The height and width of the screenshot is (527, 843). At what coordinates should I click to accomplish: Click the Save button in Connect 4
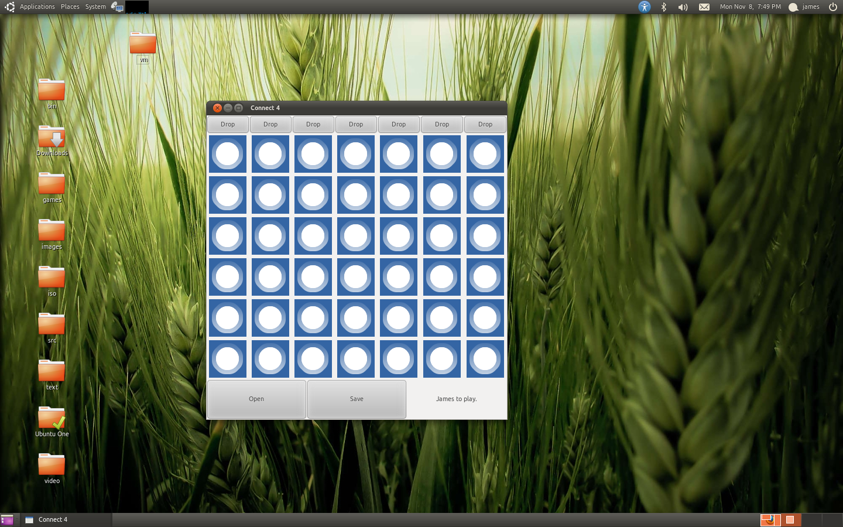coord(357,399)
